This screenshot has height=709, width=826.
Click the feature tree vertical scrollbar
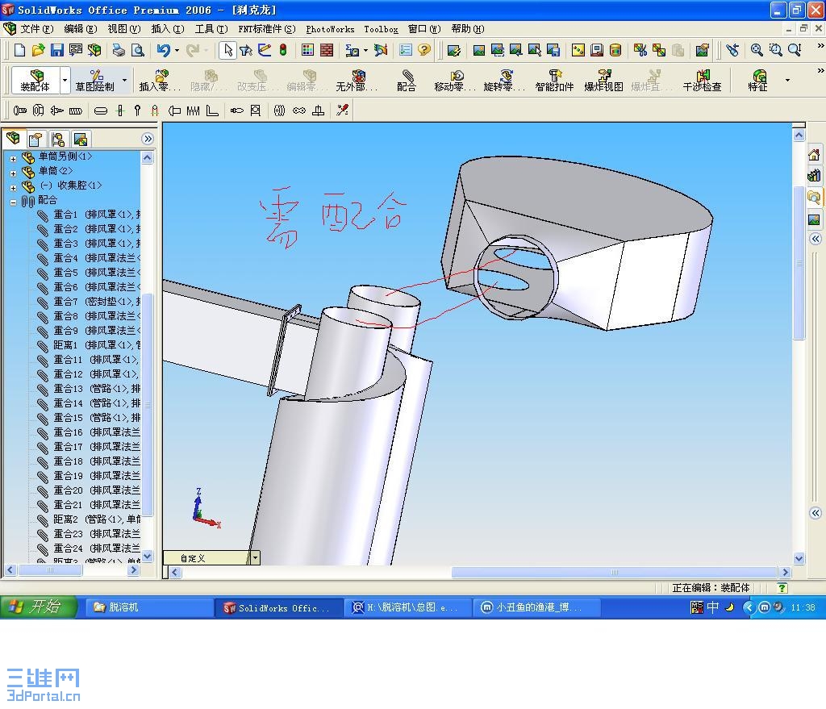pos(148,406)
